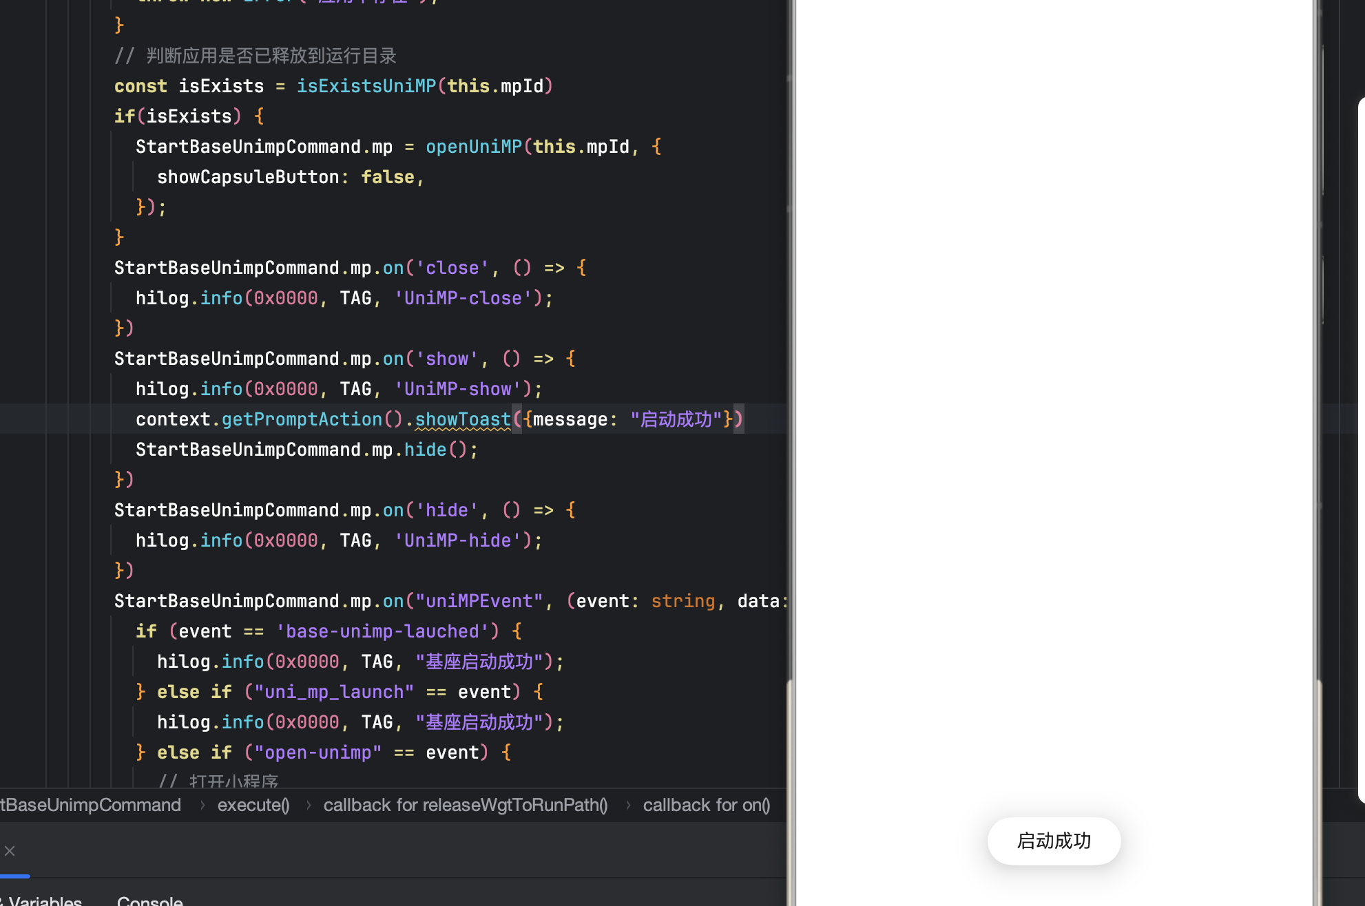The image size is (1365, 906).
Task: Tap the 启动成功 toast in emulator
Action: coord(1053,841)
